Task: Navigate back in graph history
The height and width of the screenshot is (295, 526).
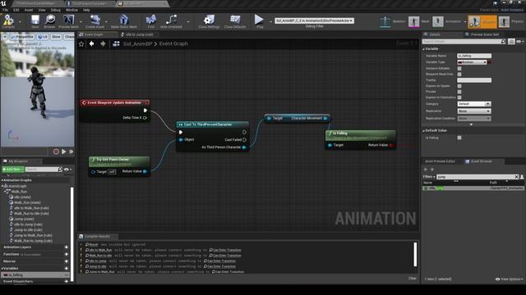Action: pyautogui.click(x=91, y=43)
